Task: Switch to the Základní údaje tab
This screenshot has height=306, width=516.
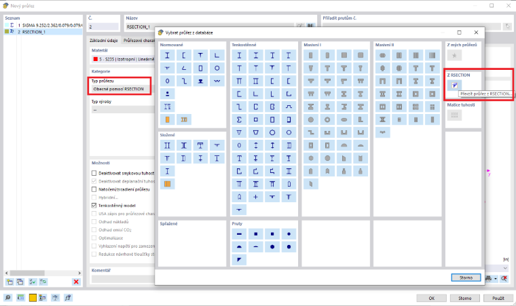Action: (x=103, y=41)
